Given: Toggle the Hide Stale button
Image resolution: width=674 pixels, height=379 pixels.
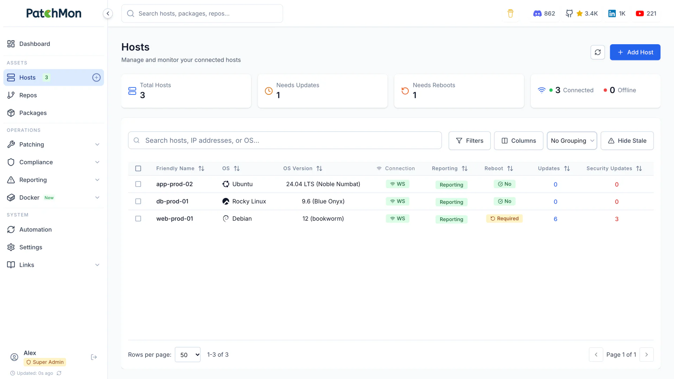Looking at the screenshot, I should tap(627, 141).
